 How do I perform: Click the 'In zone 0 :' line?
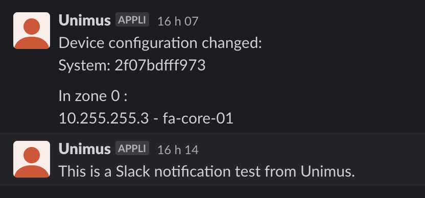(93, 96)
